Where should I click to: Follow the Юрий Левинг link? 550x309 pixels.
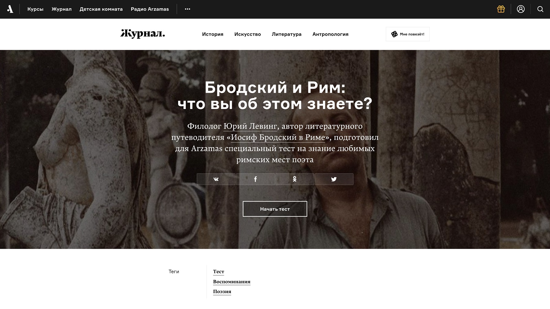coord(250,126)
